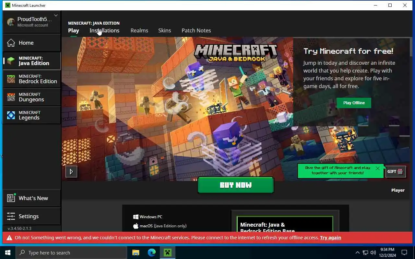Click the launcher version number v.3.4.50-2.1.3

pyautogui.click(x=19, y=229)
